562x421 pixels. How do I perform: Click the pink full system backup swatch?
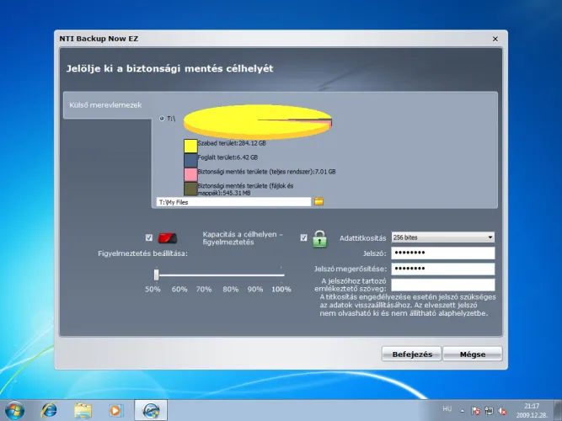(x=190, y=174)
